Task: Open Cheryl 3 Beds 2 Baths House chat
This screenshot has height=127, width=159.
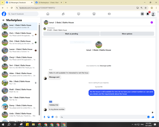Action: coord(19,58)
